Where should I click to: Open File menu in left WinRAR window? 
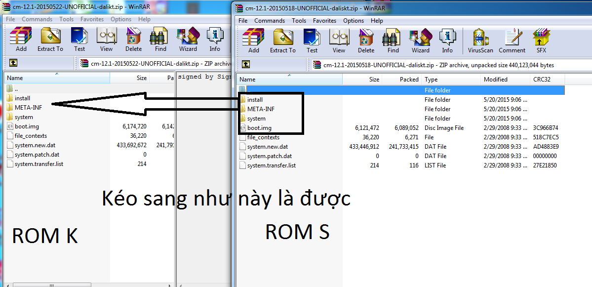[x=10, y=19]
